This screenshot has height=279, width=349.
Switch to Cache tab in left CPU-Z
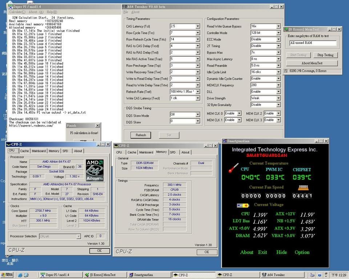(x=24, y=151)
